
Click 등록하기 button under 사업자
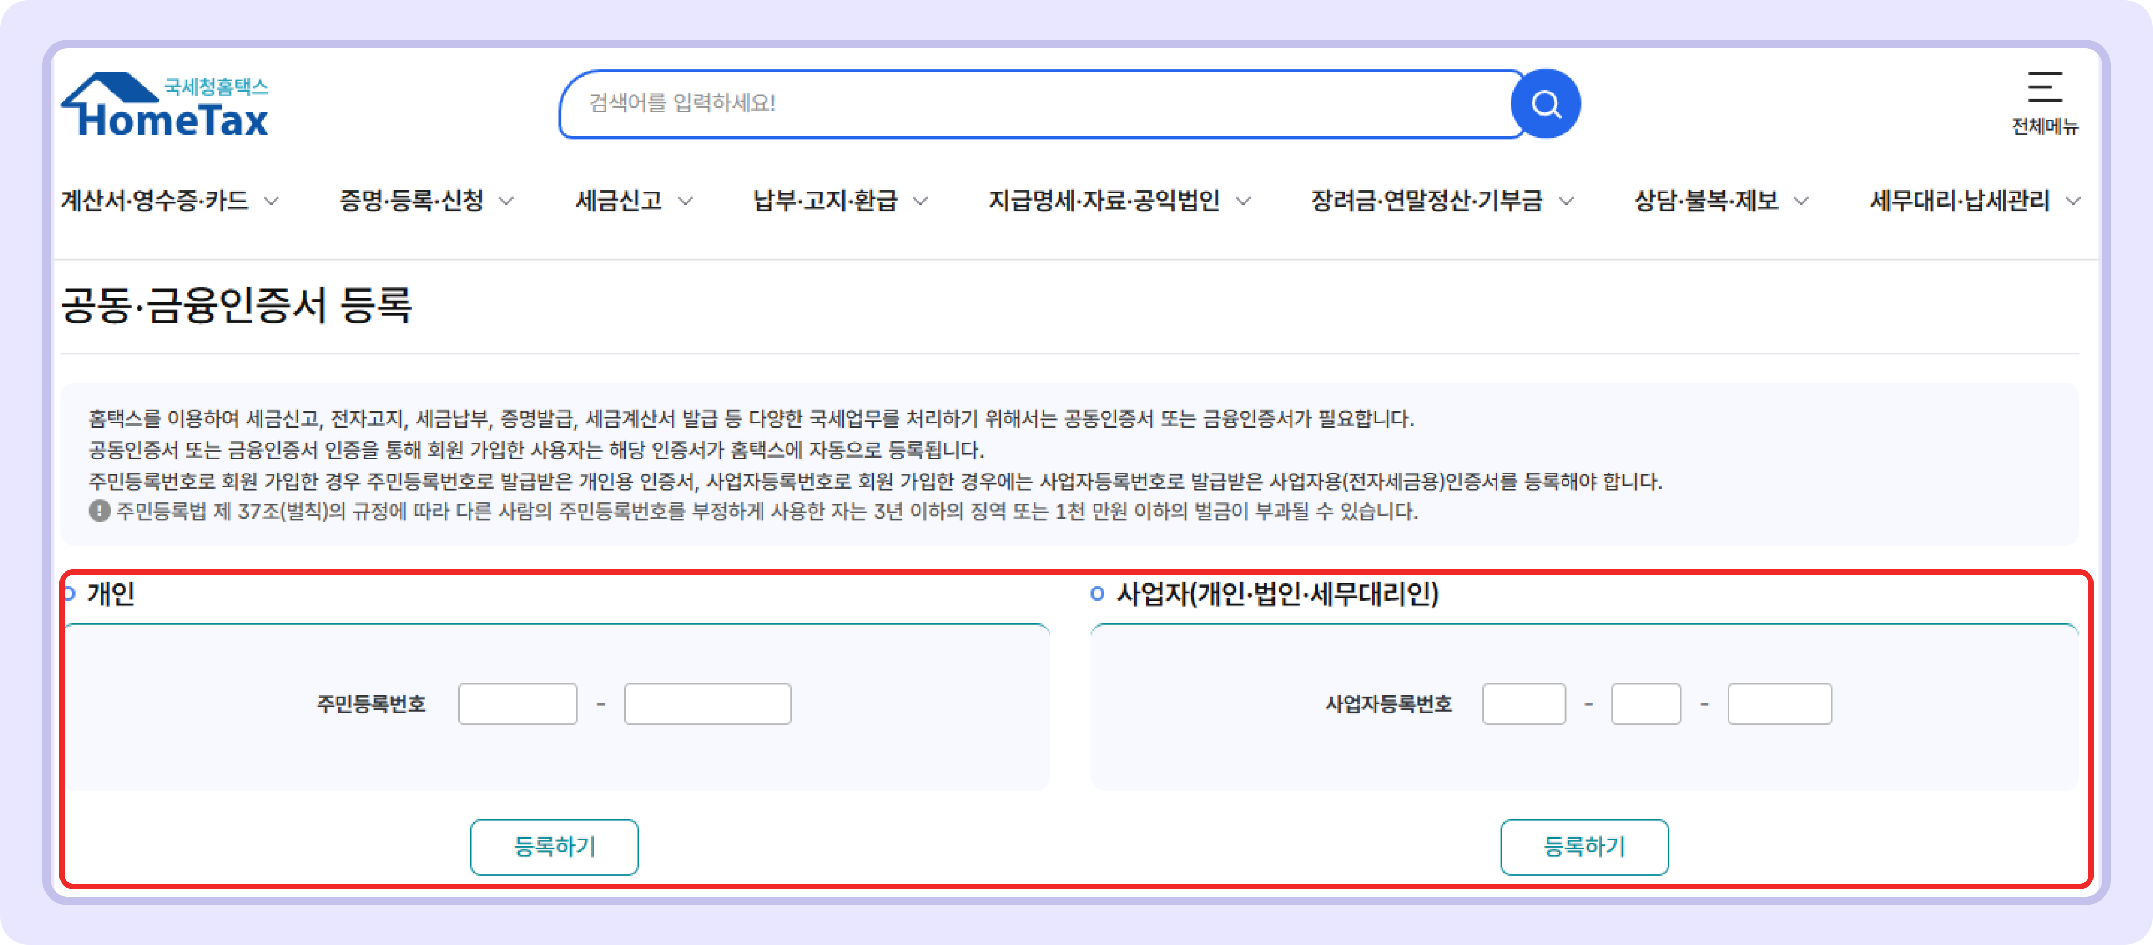click(x=1584, y=847)
